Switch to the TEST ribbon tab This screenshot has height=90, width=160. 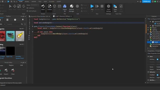point(40,1)
